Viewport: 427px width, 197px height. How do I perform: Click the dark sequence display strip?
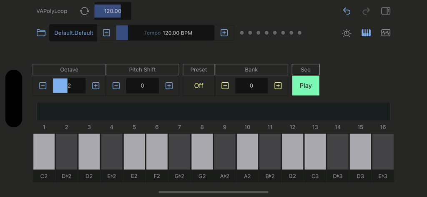pos(213,111)
